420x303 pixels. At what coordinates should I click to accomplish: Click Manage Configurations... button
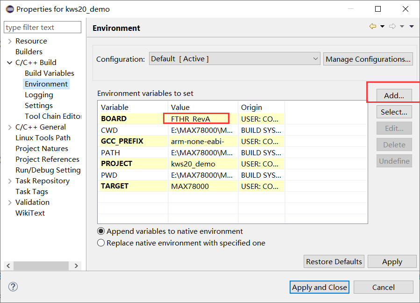[368, 59]
